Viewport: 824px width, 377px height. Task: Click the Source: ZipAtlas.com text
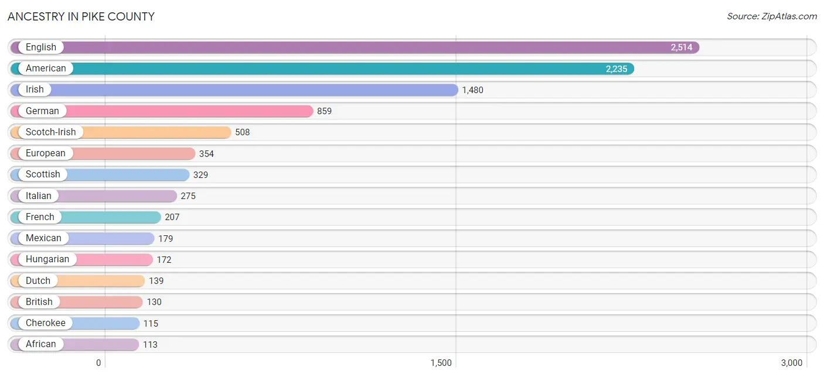pos(771,16)
